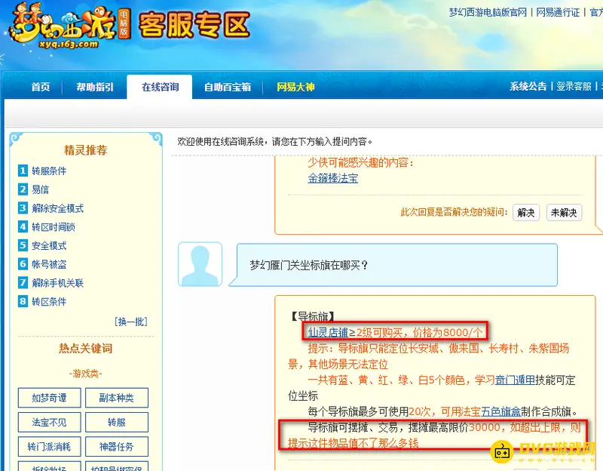
Task: Click the user avatar beside the question
Action: [200, 264]
